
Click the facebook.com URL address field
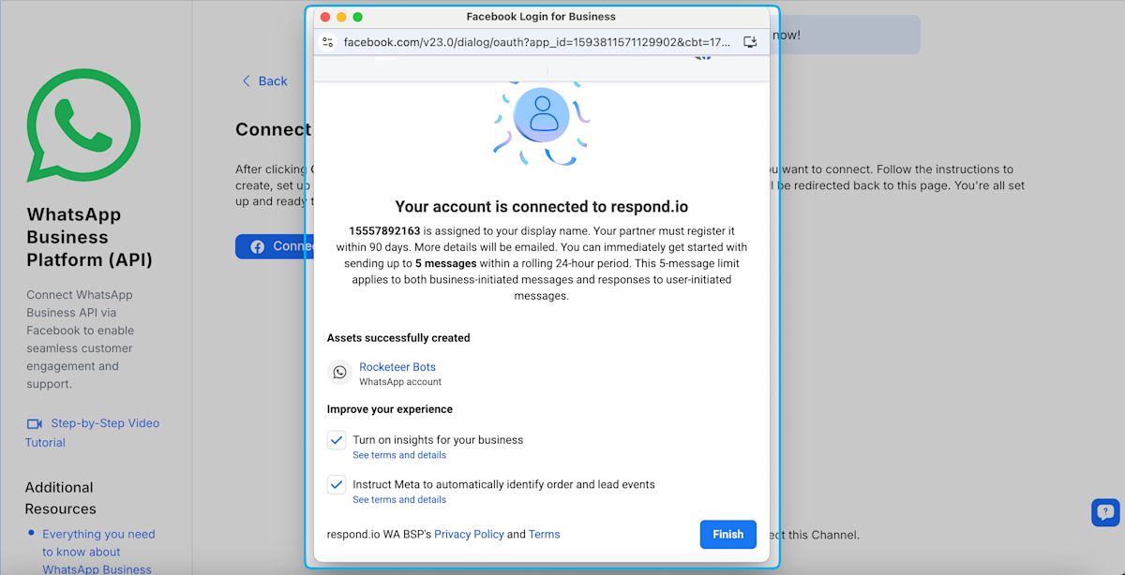click(x=534, y=42)
